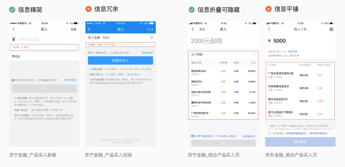The width and height of the screenshot is (345, 167).
Task: Open 京东智投服务协议 link
Action: [296, 133]
